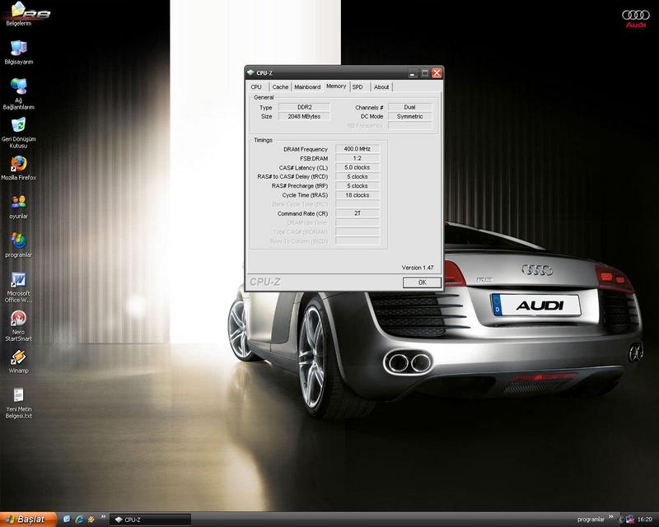Screen dimensions: 659x527
Task: Click the 5.0 clocks CAS Latency value
Action: point(358,167)
